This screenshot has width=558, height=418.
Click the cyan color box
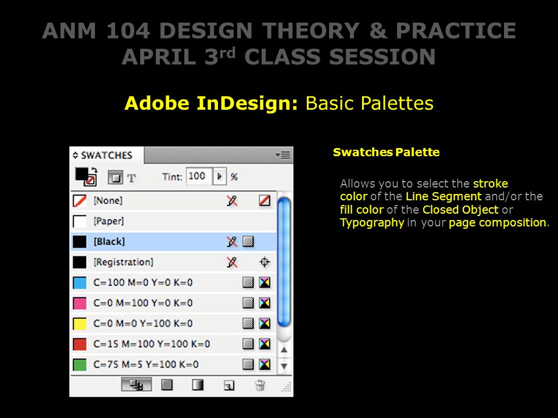(80, 283)
